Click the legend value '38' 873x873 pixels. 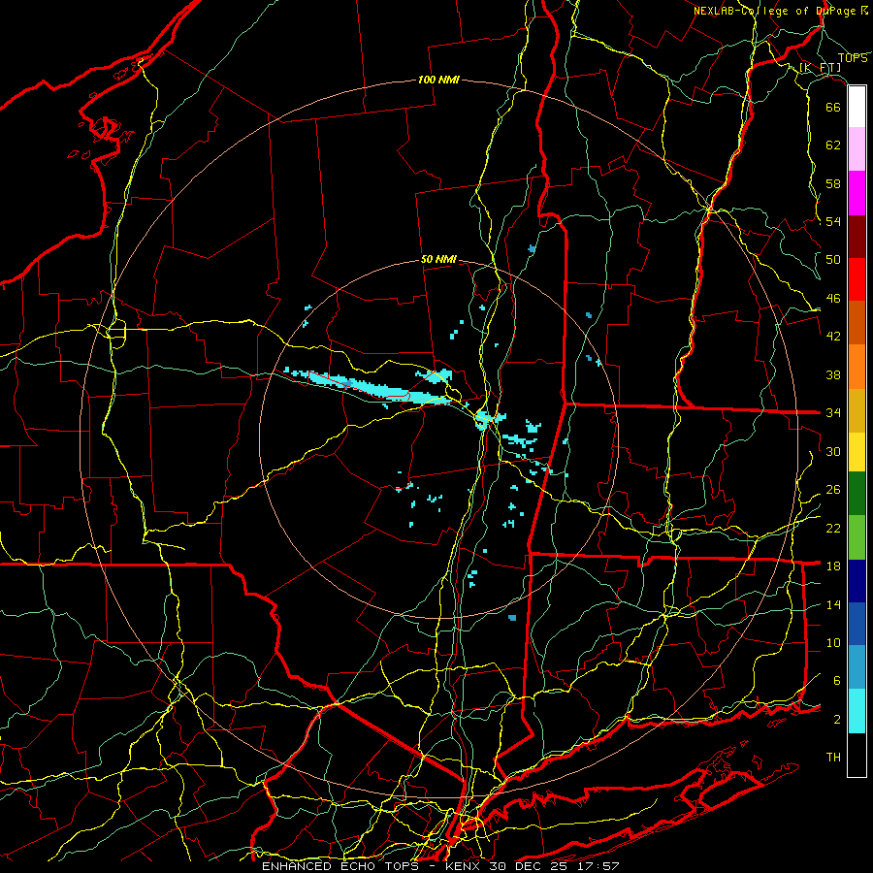point(833,374)
